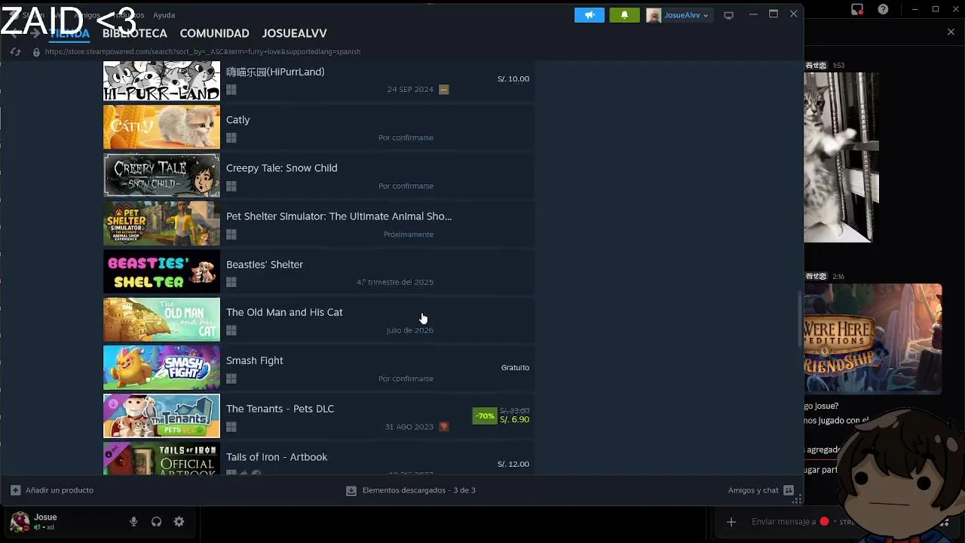The height and width of the screenshot is (543, 965).
Task: Click the Steam page vertical scrollbar
Action: (800, 321)
